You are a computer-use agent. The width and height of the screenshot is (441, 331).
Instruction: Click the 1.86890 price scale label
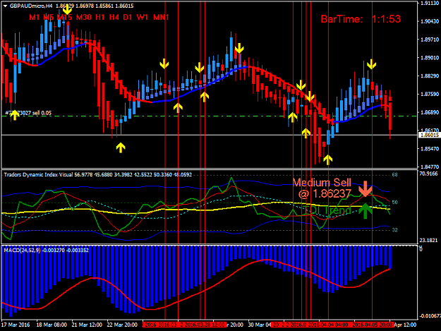point(430,112)
